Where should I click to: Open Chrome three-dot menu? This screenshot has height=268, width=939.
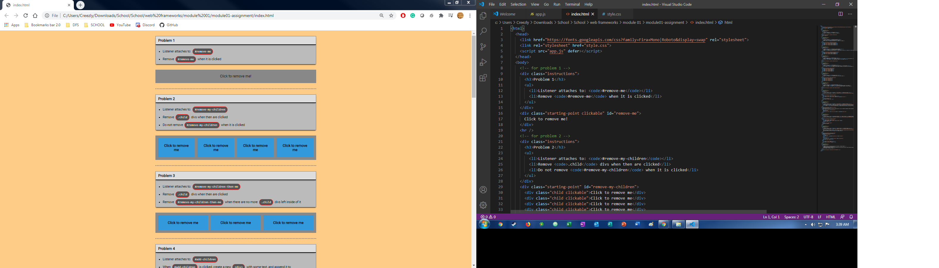(470, 16)
